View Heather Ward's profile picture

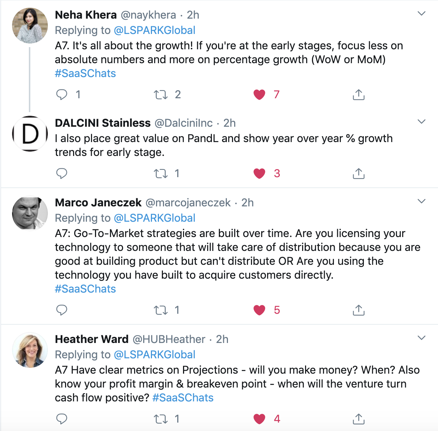(x=30, y=350)
